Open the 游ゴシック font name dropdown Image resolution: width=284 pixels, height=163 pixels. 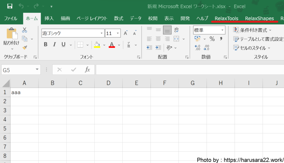[x=102, y=33]
